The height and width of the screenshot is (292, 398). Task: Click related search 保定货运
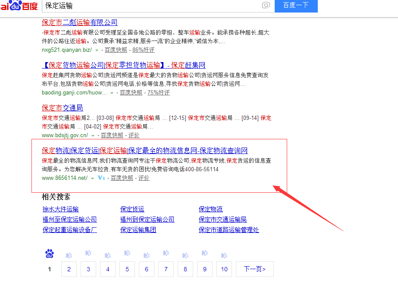point(132,209)
